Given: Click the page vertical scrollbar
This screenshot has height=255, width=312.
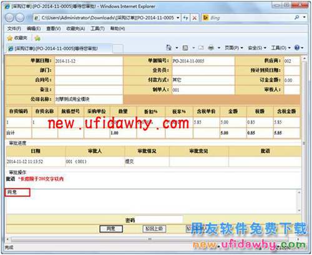Looking at the screenshot, I should [x=305, y=144].
